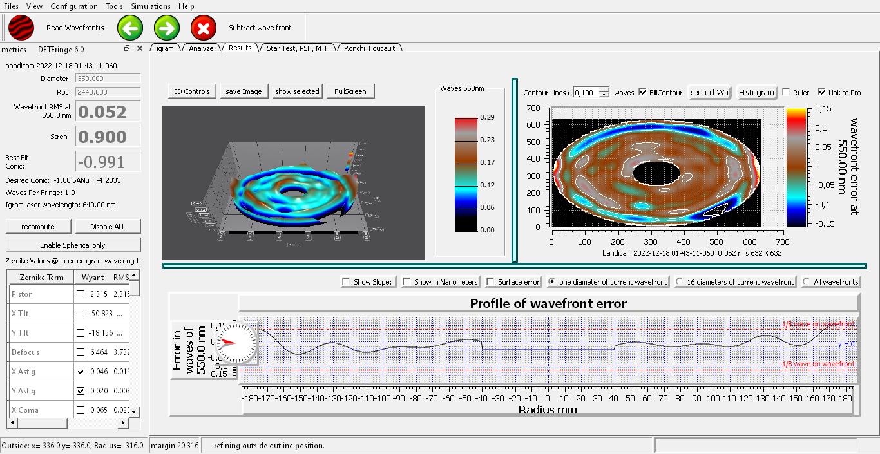880x454 pixels.
Task: Click the red X delete wavefront icon
Action: pos(204,28)
